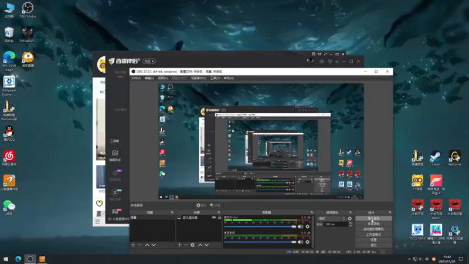
Task: Increase transition duration with up arrow
Action: pos(350,223)
